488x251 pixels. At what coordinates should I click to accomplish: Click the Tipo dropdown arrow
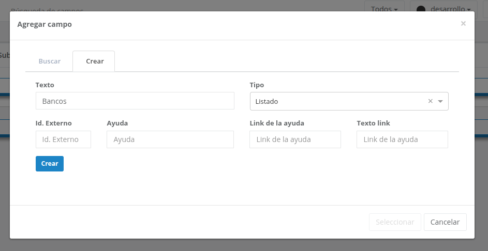[x=440, y=101]
